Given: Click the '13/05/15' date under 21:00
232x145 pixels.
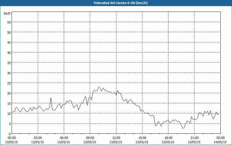Looking at the screenshot, I should [194, 142].
